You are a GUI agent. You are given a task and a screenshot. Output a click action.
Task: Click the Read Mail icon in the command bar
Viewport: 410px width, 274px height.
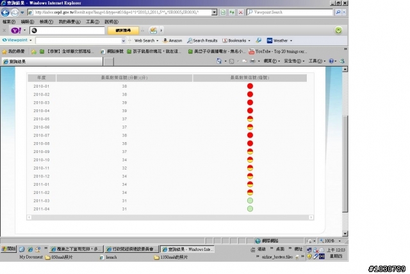(245, 61)
